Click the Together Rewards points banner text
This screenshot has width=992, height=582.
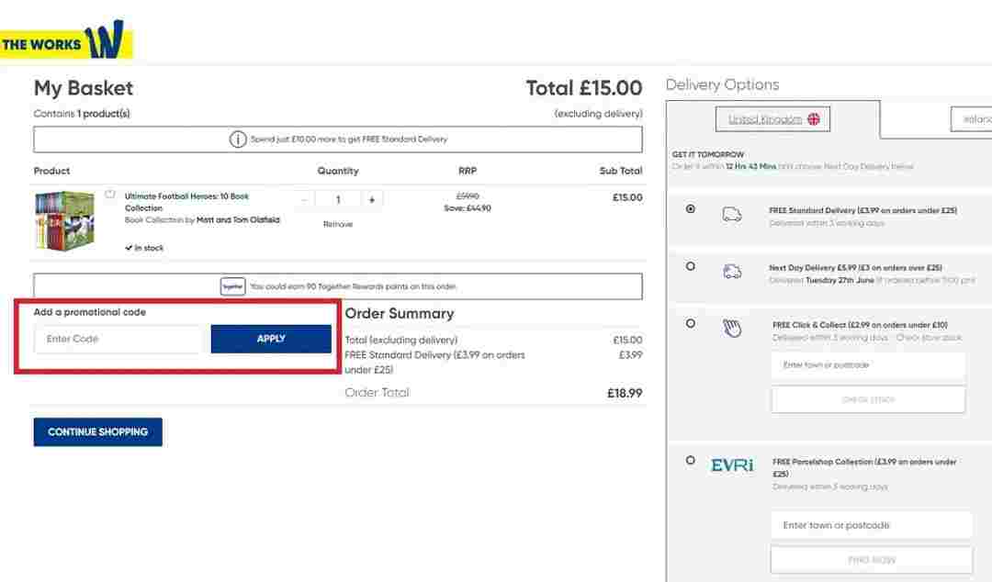pyautogui.click(x=353, y=286)
